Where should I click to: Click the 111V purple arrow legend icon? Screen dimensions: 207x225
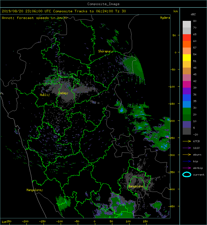click(187, 148)
